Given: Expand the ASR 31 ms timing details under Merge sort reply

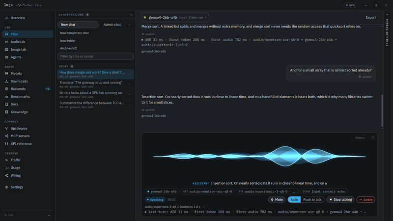Looking at the screenshot, I should tap(142, 40).
